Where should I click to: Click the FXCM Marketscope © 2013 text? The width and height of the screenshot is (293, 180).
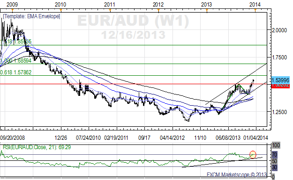237,174
